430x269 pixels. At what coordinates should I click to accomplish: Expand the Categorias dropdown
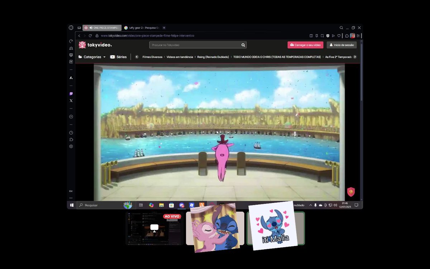coord(92,57)
